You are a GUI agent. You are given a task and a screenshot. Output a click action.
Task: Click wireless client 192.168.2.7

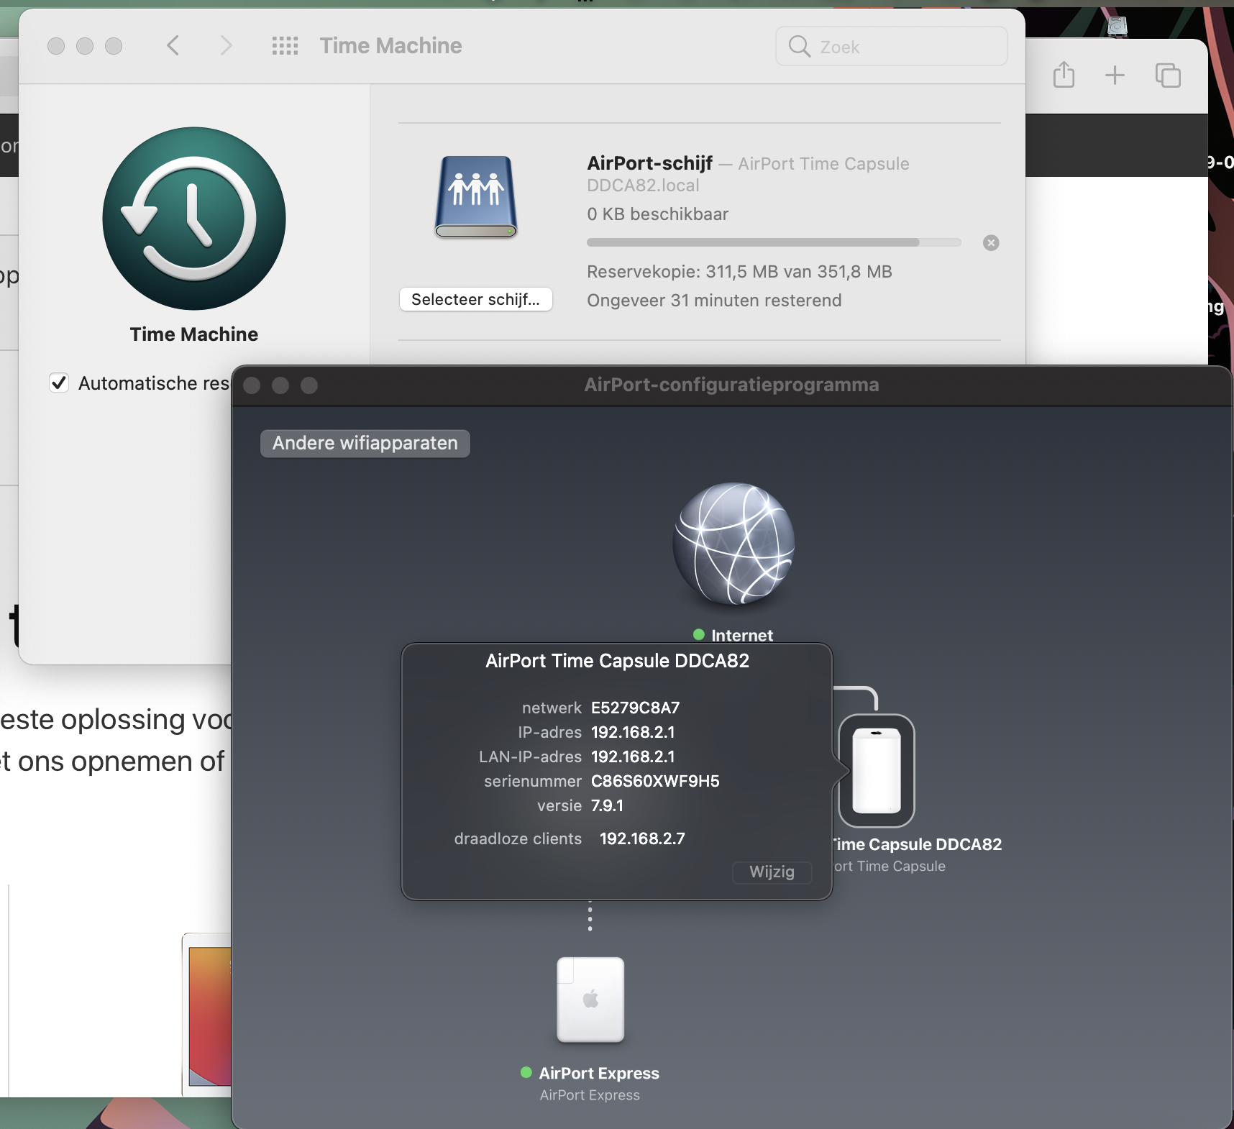click(642, 838)
